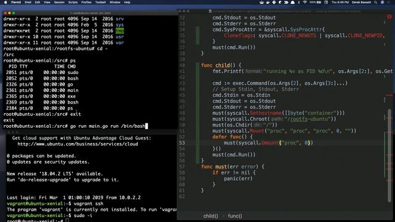The width and height of the screenshot is (395, 222).
Task: Click 'defer func()' on line 52
Action: coord(230,137)
